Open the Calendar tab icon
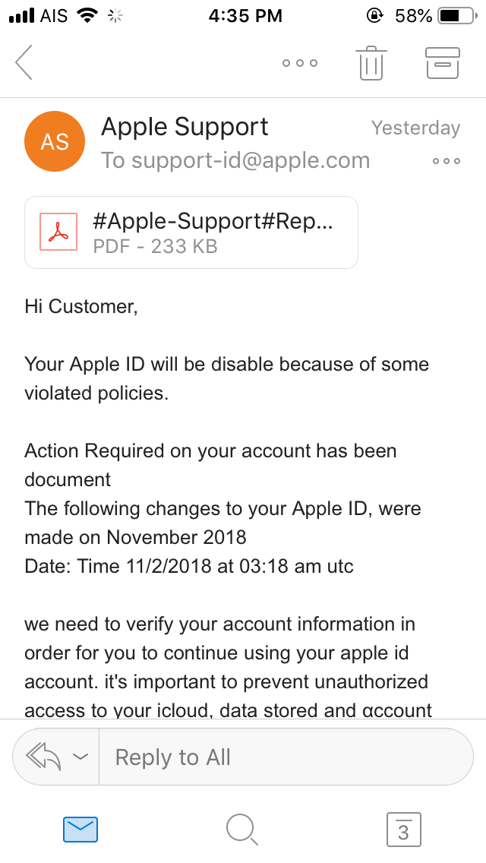This screenshot has height=863, width=486. 403,829
